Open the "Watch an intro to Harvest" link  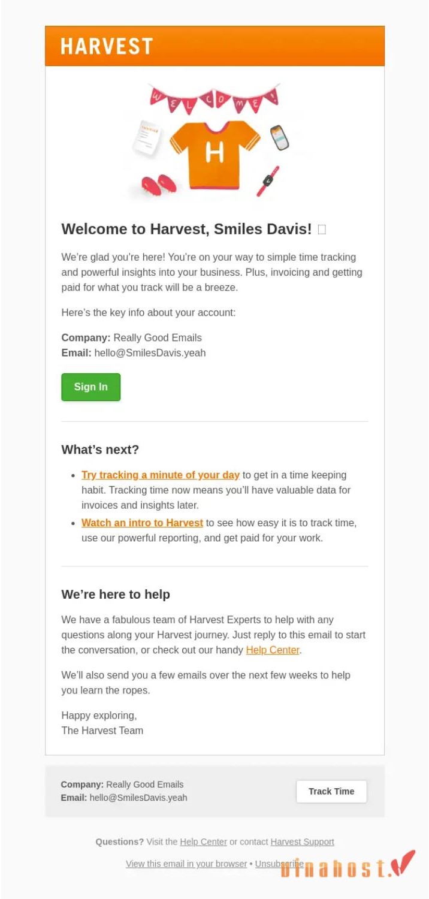(x=142, y=523)
